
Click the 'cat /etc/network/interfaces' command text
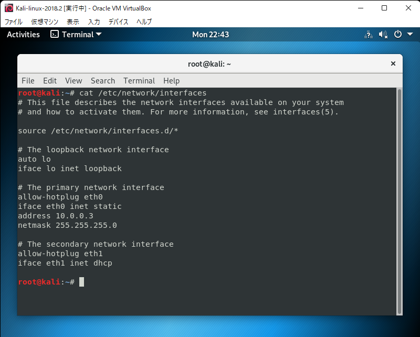[x=143, y=93]
